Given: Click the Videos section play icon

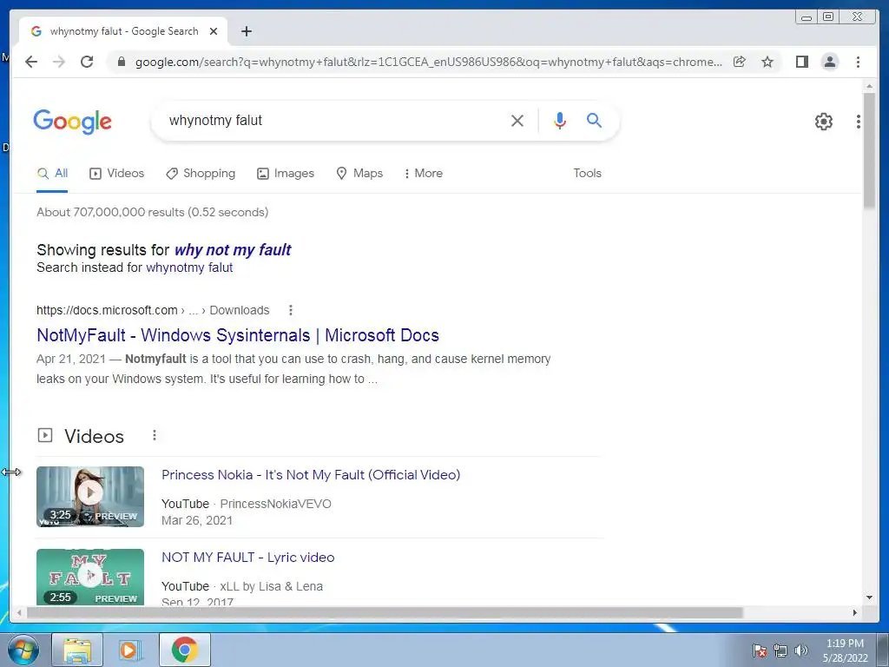Looking at the screenshot, I should (x=45, y=436).
